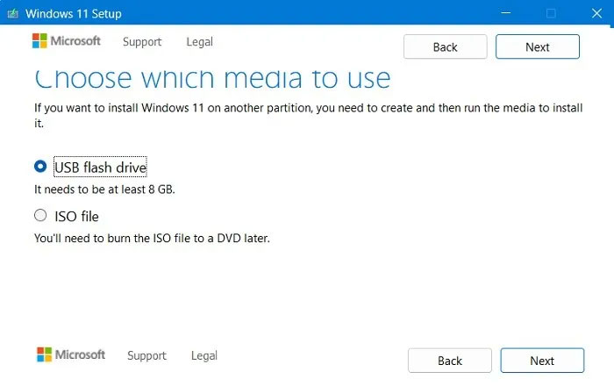This screenshot has height=386, width=614.
Task: Click the Microsoft logo in the footer
Action: tap(71, 354)
